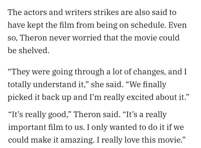The image size is (201, 148).
Task: Click the word "excited" in second paragraph
Action: (x=140, y=97)
